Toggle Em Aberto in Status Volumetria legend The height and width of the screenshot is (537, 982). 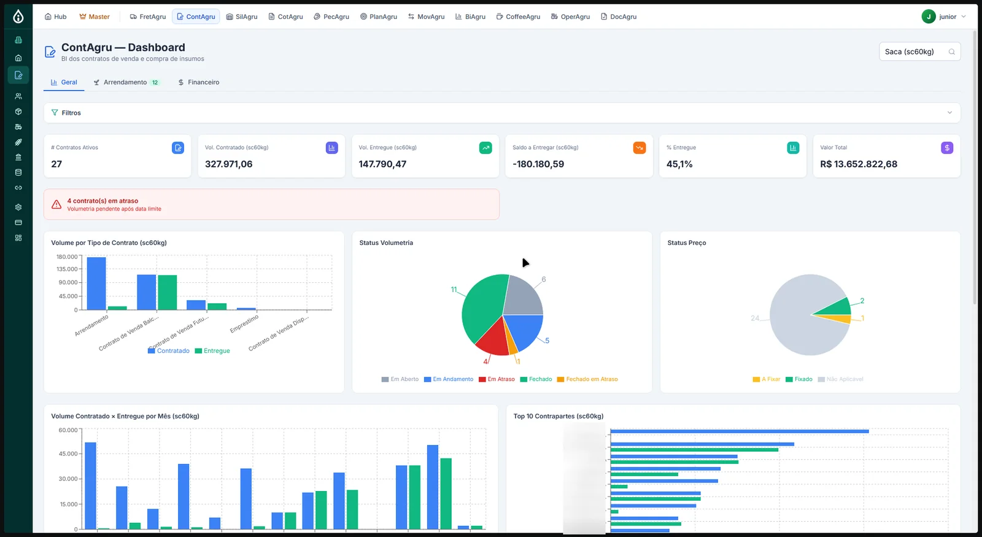400,379
